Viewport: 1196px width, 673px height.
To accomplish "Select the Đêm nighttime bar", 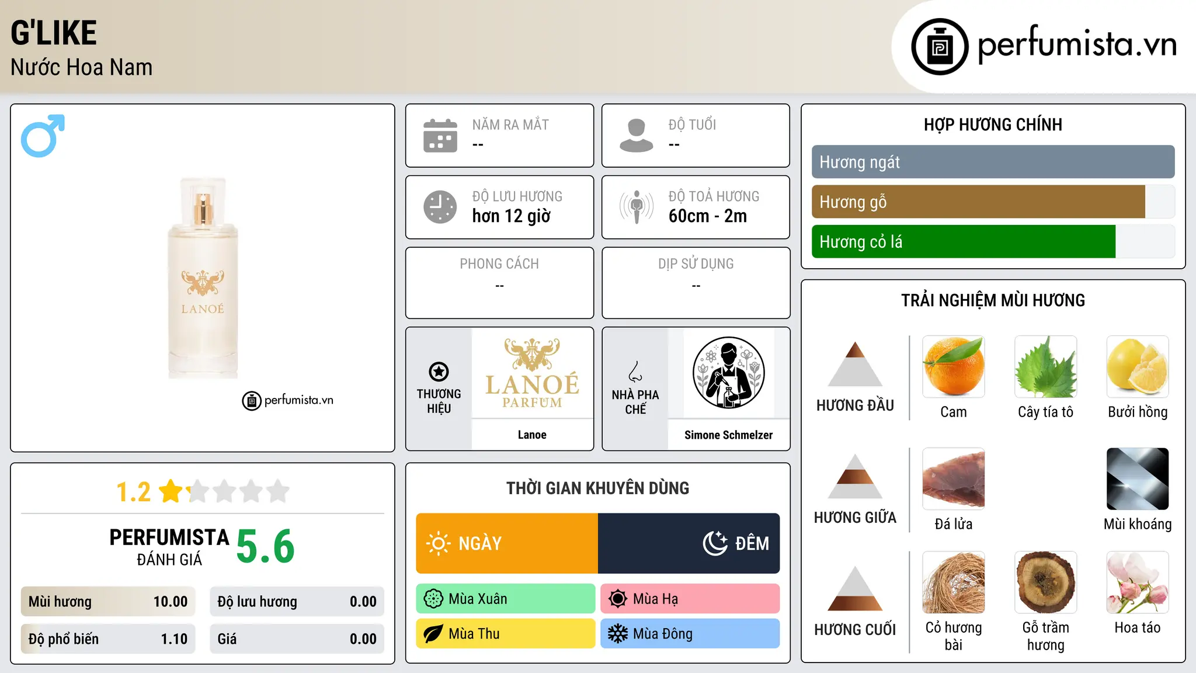I will tap(689, 543).
